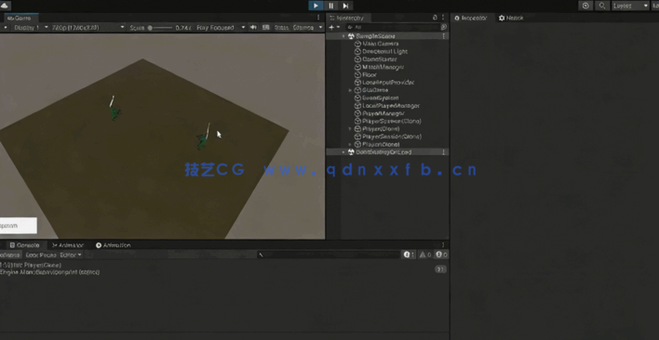Open the Layers dropdown
This screenshot has height=340, width=659.
630,6
